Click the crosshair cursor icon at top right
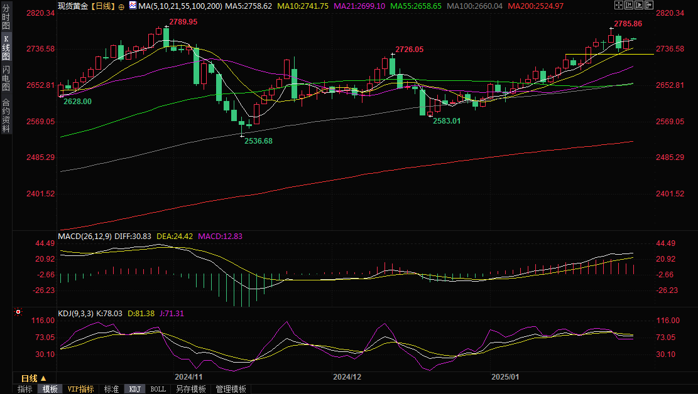 (619, 6)
